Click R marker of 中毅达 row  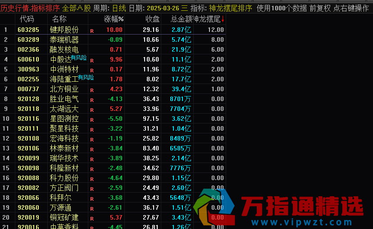(x=92, y=61)
